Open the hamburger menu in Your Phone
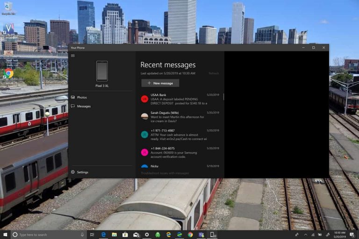359x239 pixels. point(73,56)
